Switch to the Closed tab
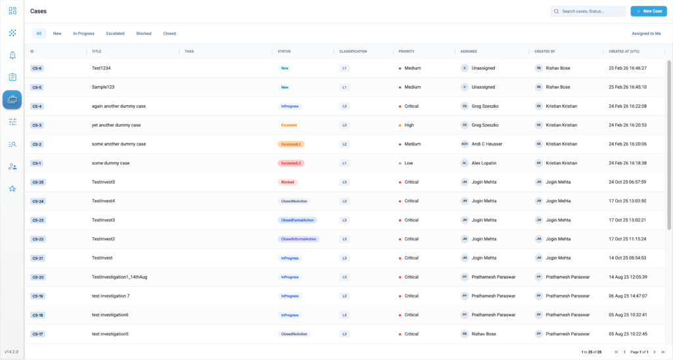The image size is (673, 360). (170, 34)
